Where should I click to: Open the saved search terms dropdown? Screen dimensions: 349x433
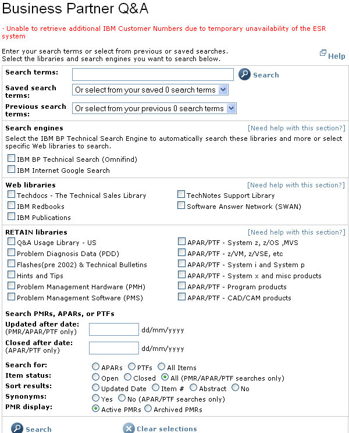tap(150, 90)
